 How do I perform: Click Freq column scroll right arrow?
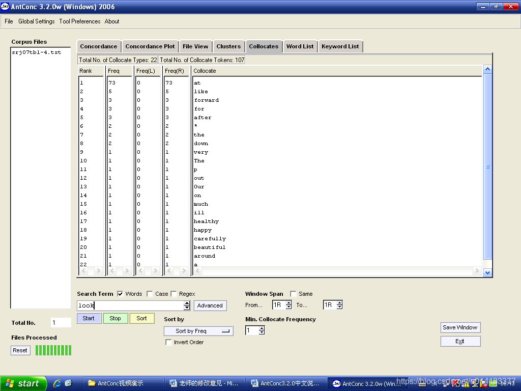(x=126, y=271)
